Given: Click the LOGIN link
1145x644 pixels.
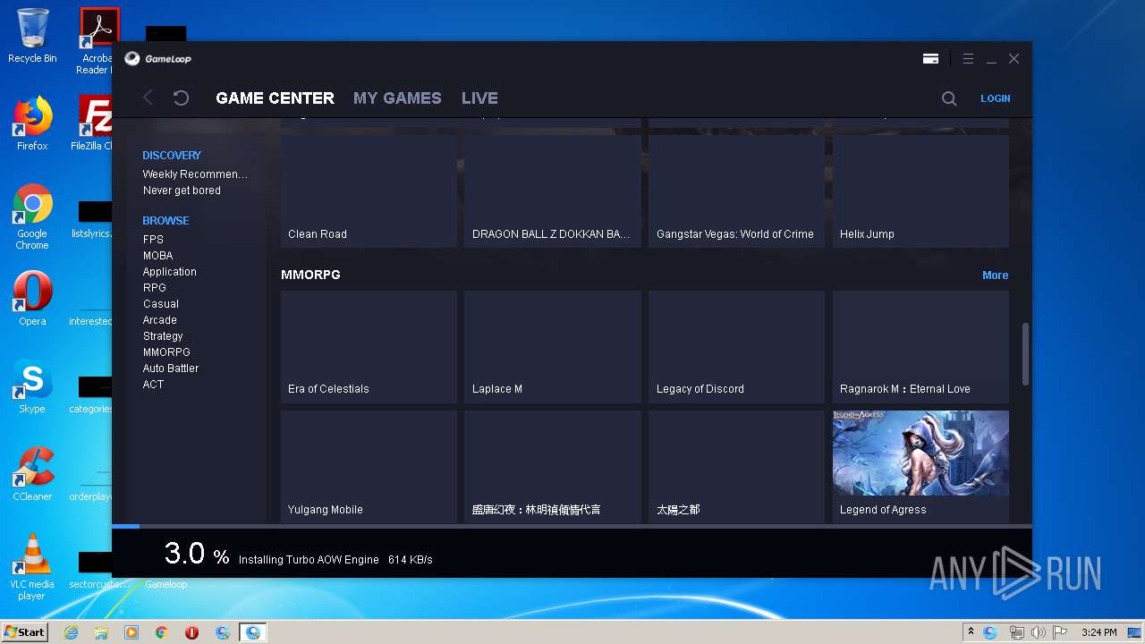Looking at the screenshot, I should (995, 98).
